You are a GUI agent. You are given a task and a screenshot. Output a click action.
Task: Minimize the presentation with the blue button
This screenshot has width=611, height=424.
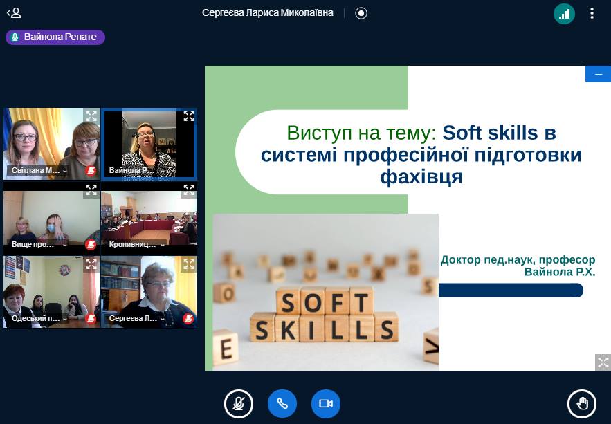[x=598, y=74]
